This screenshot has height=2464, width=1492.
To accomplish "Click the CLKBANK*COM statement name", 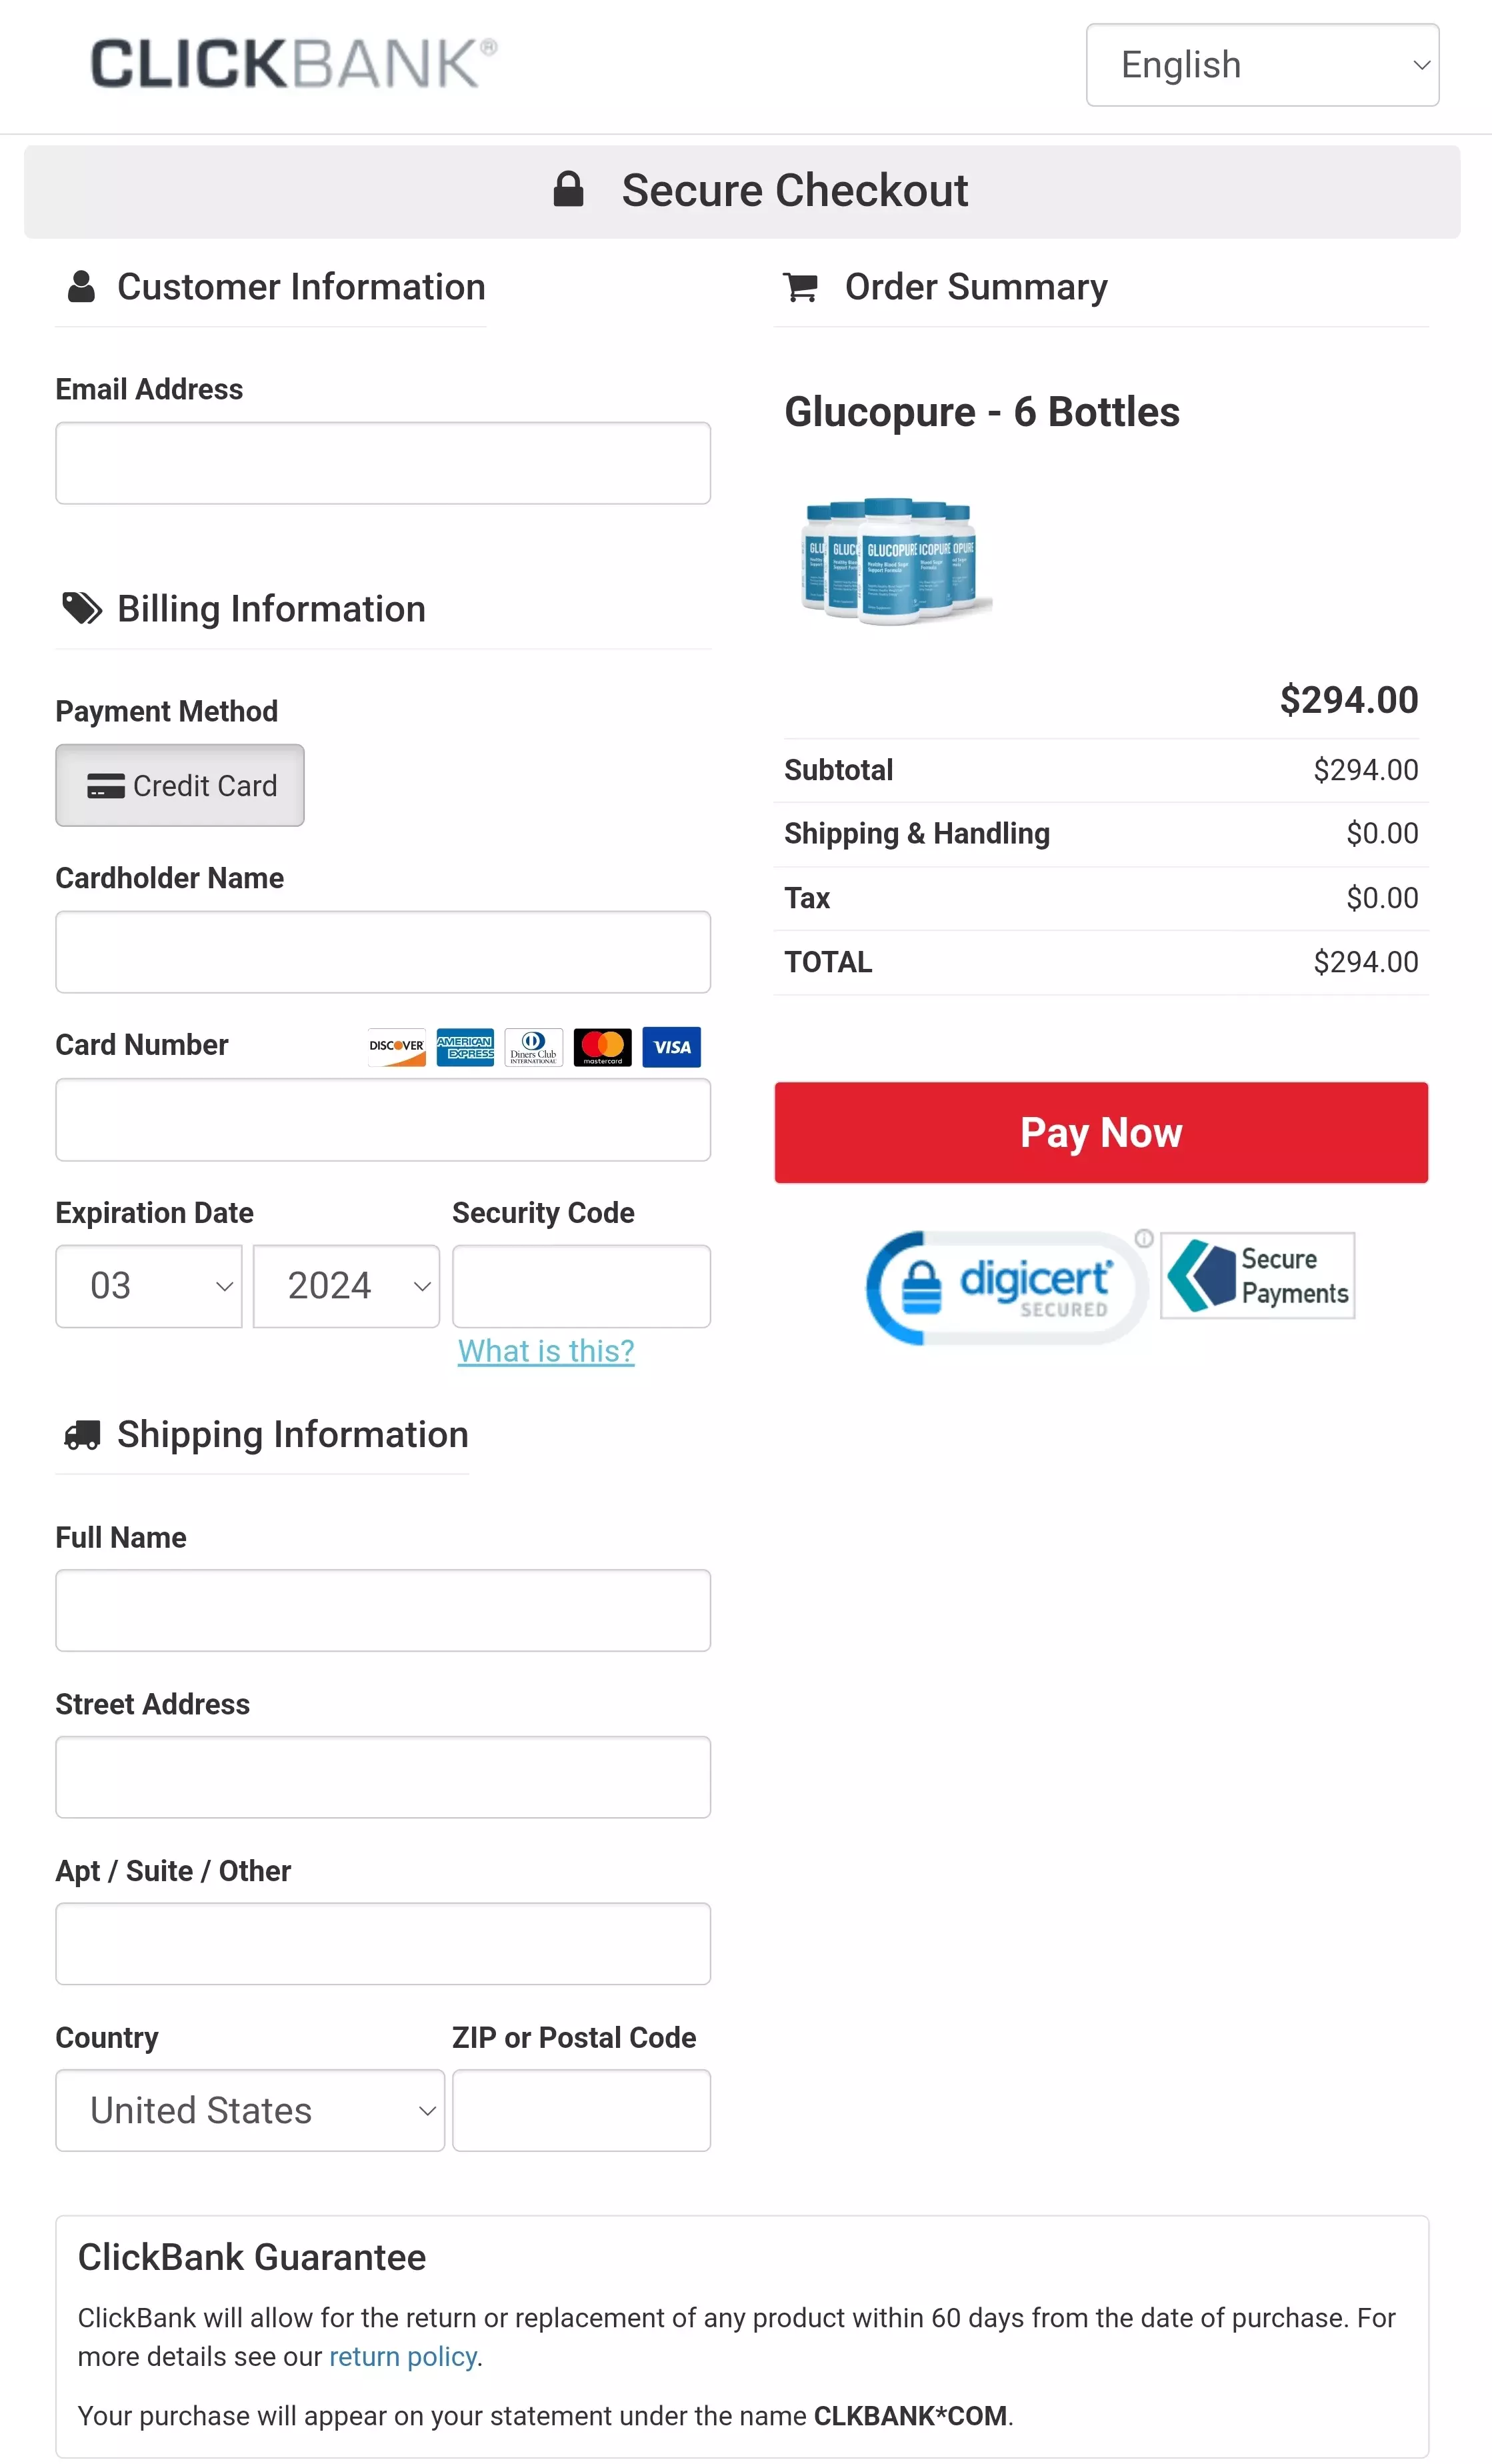I will click(910, 2415).
